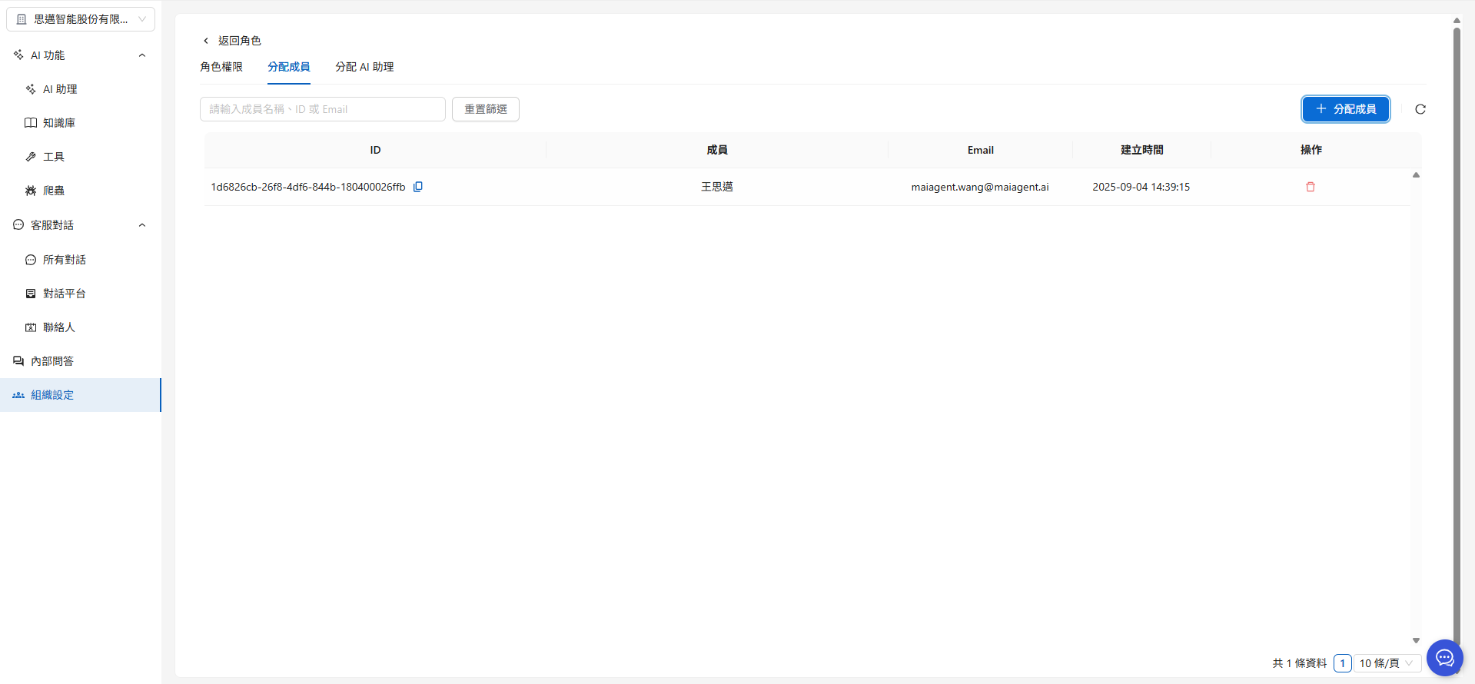Image resolution: width=1475 pixels, height=684 pixels.
Task: Open the 10 條/頁 page size dropdown
Action: pyautogui.click(x=1386, y=663)
